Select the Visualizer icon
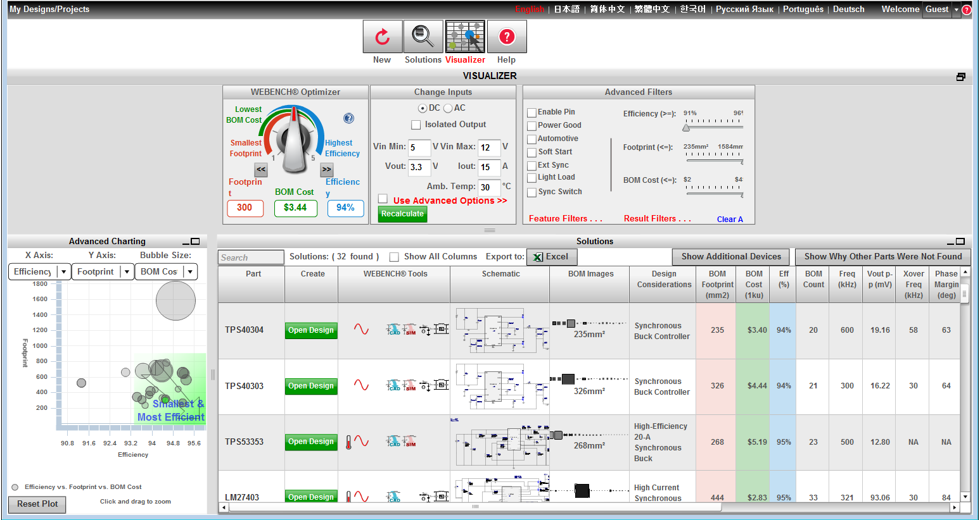This screenshot has height=520, width=980. (465, 37)
